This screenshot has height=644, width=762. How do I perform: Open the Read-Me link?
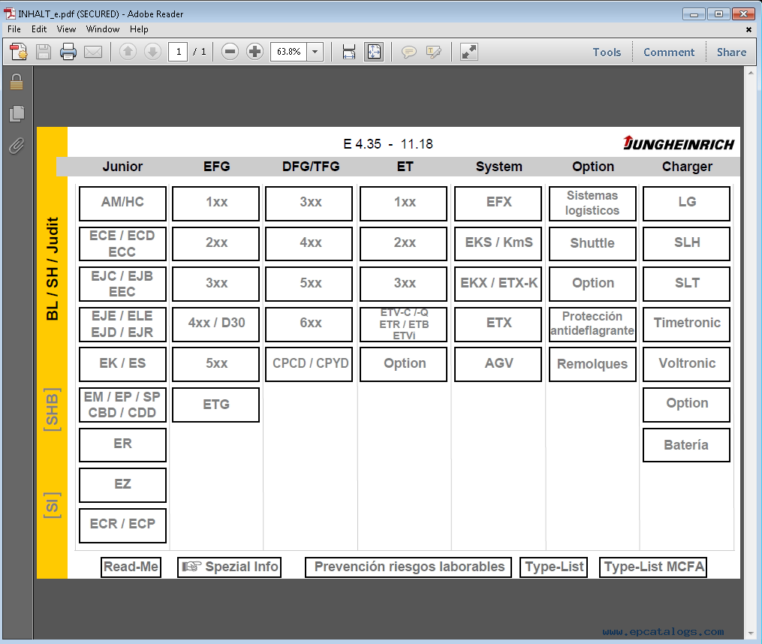point(131,567)
